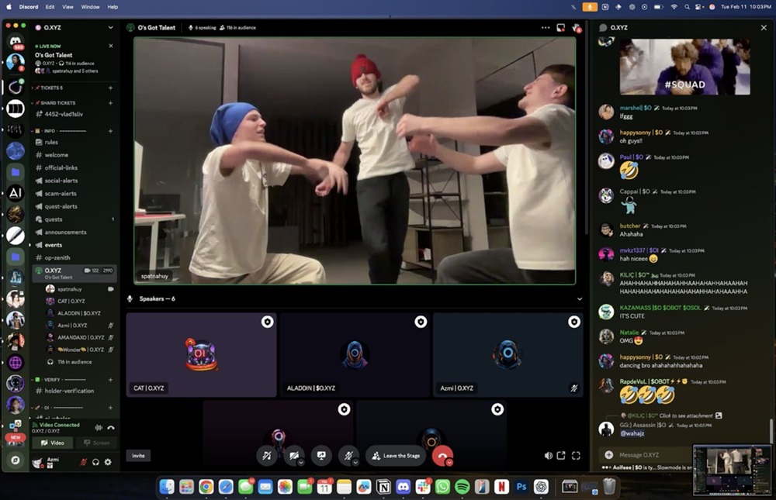The height and width of the screenshot is (500, 776).
Task: Click Leave the Stage button
Action: point(397,456)
